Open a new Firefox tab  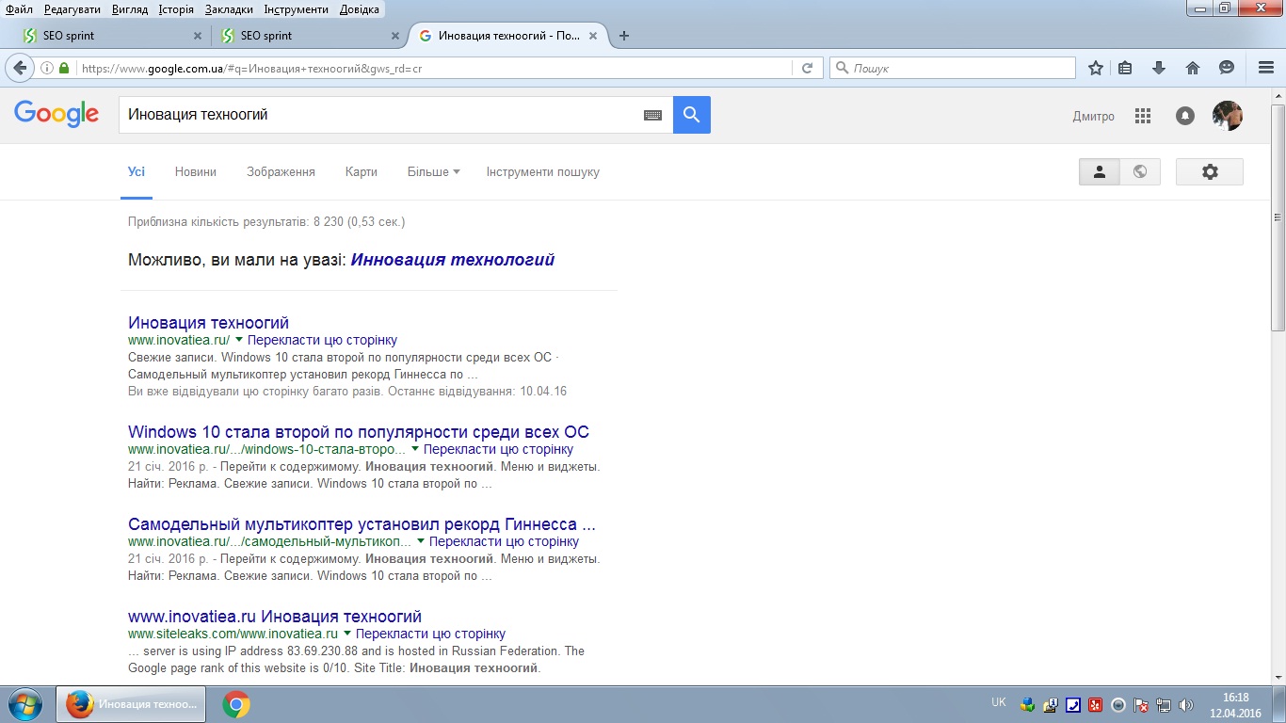click(x=623, y=36)
